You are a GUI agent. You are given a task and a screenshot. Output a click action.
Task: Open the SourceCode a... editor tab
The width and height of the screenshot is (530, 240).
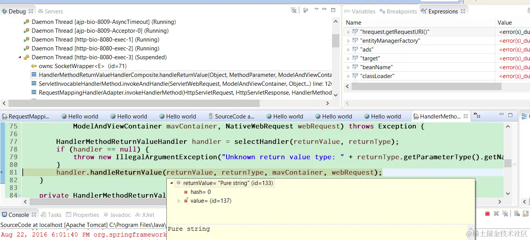click(231, 117)
